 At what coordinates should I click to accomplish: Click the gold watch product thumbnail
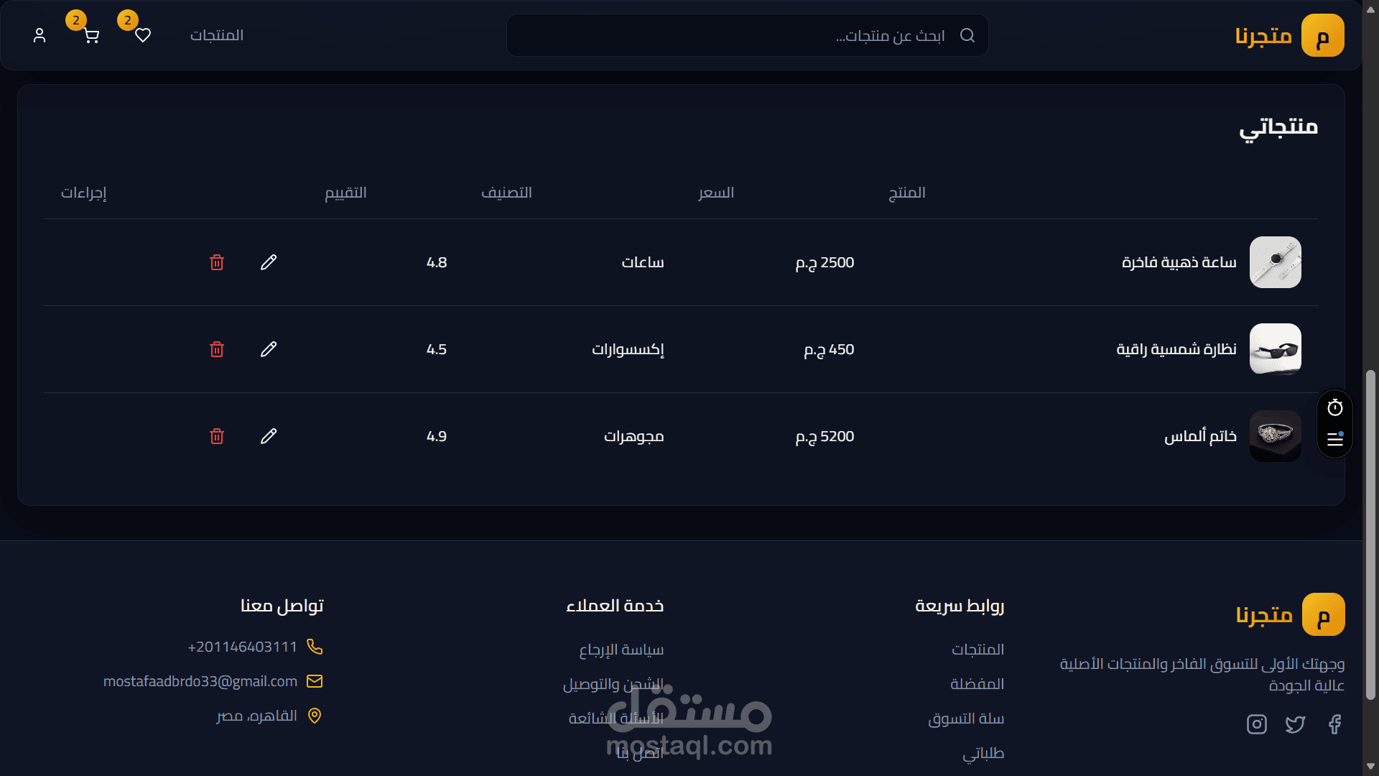(1275, 262)
